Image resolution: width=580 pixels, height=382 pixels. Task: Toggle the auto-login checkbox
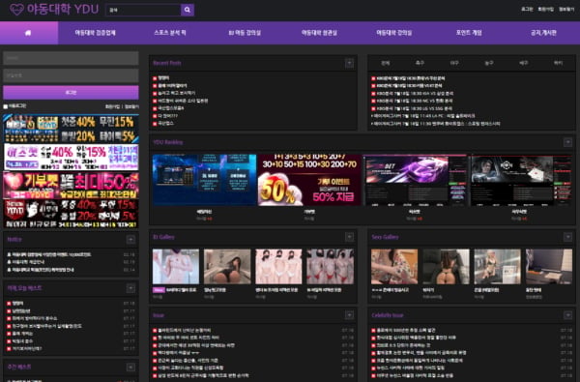point(6,106)
